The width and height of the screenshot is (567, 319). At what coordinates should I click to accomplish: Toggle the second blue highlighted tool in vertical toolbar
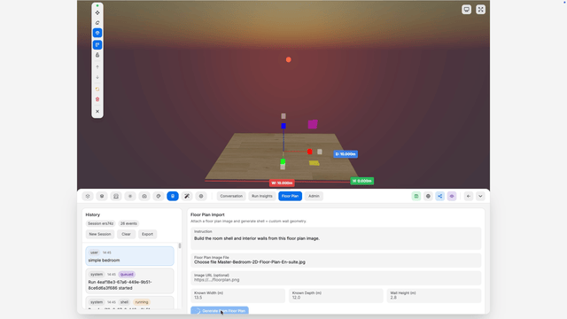click(x=97, y=45)
